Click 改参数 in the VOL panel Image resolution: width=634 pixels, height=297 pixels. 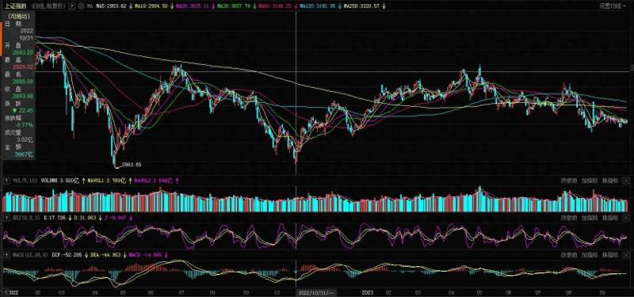click(568, 181)
